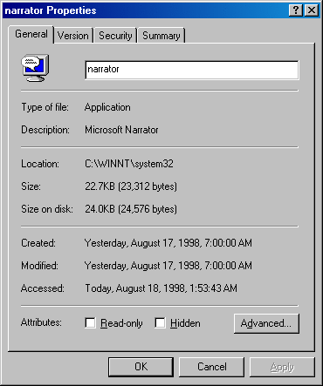Enable the Hidden checkbox
Screen dimensions: 323x386
pyautogui.click(x=161, y=322)
